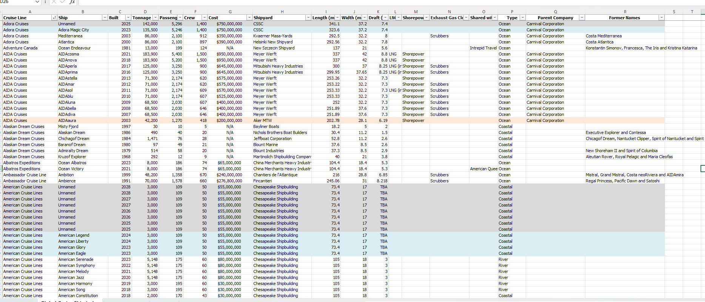Select the Aker MTW shipyard cell
This screenshot has height=302, width=705.
pos(282,120)
